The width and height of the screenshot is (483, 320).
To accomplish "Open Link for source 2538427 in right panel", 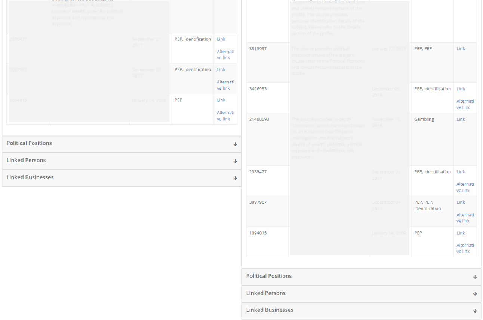I will [x=461, y=172].
